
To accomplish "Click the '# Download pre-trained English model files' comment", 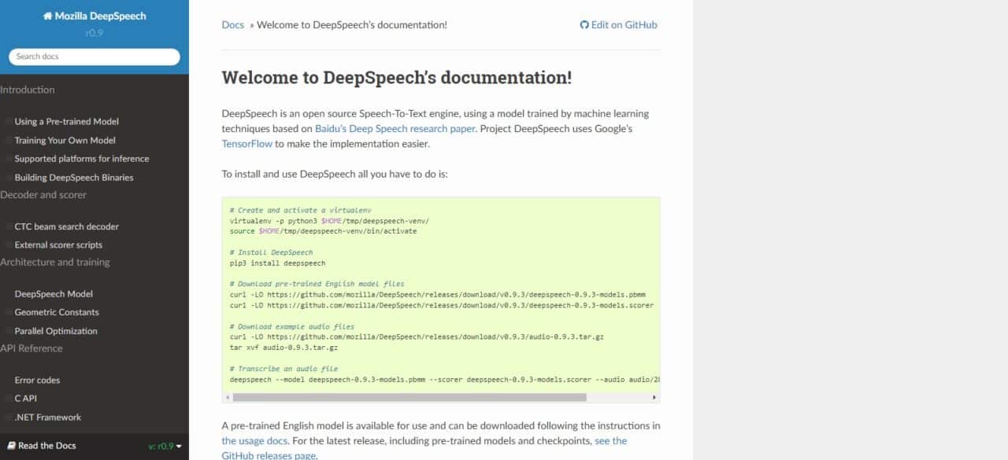I will tap(317, 284).
